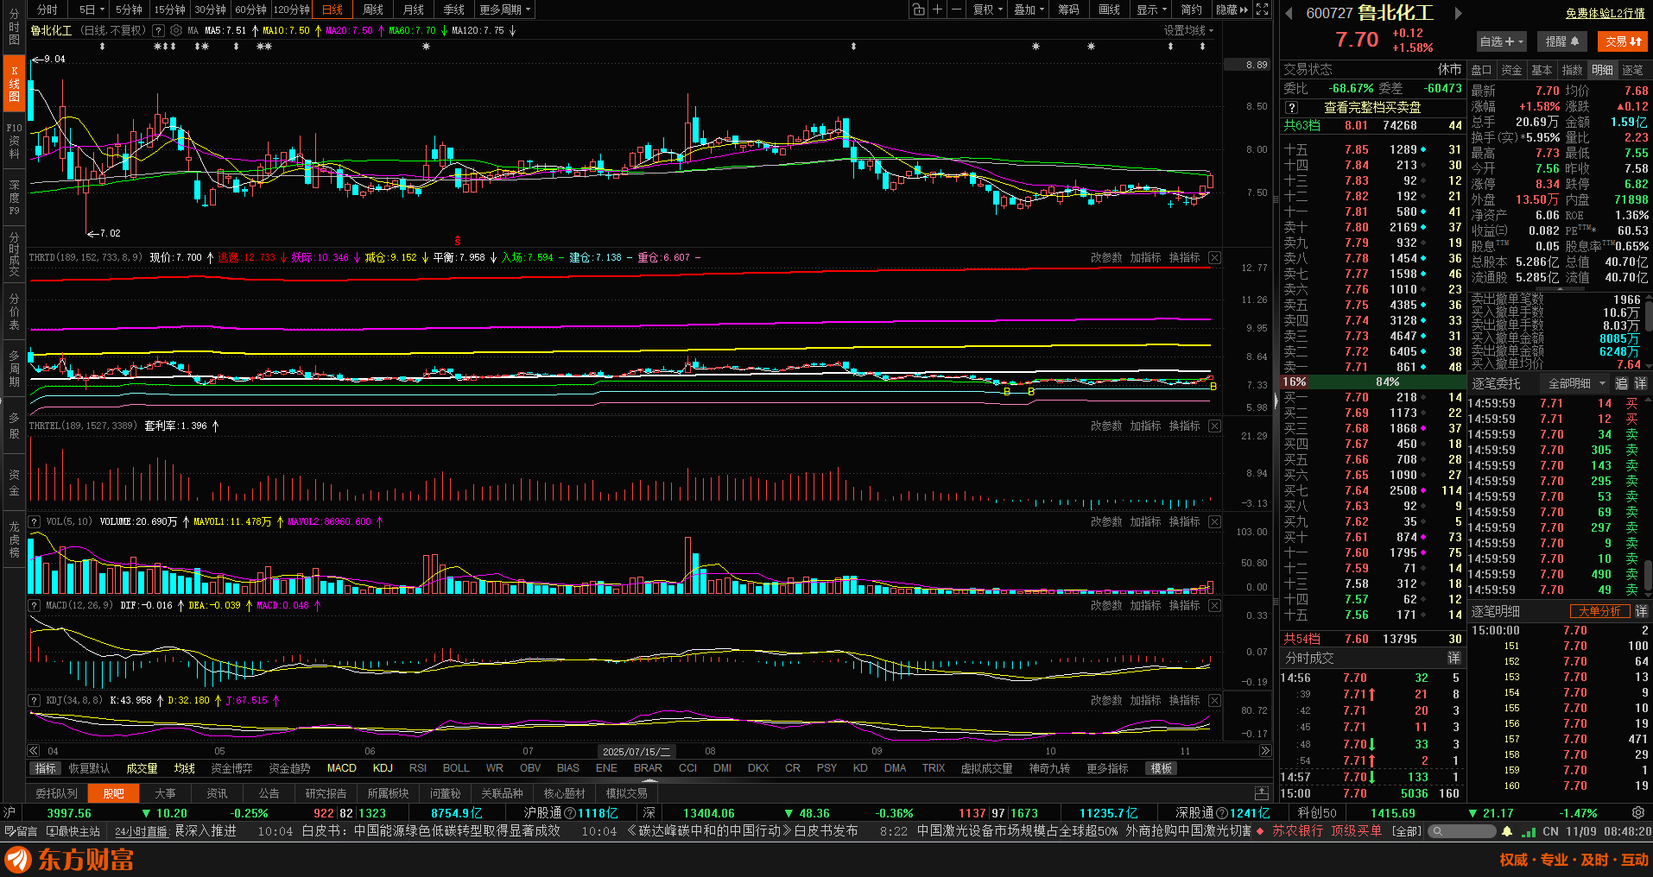Click 模板 template button
This screenshot has height=877, width=1653.
1162,768
